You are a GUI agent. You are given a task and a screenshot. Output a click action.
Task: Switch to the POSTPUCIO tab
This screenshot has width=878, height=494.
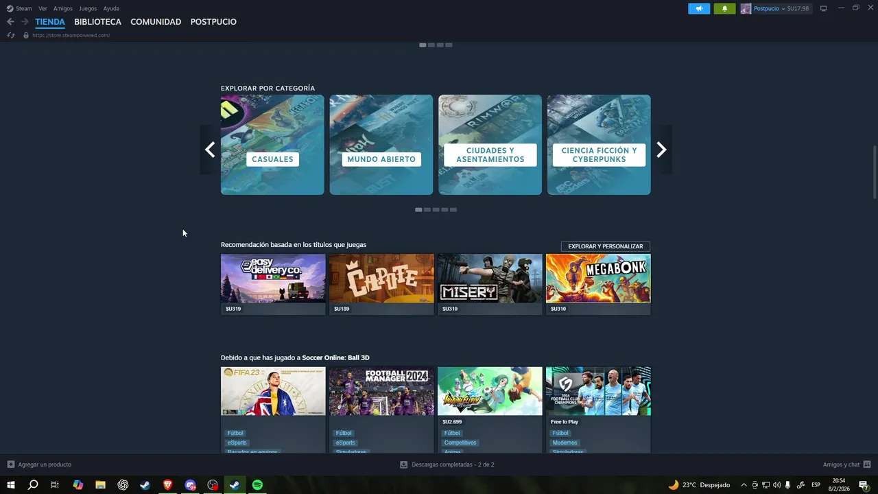213,22
